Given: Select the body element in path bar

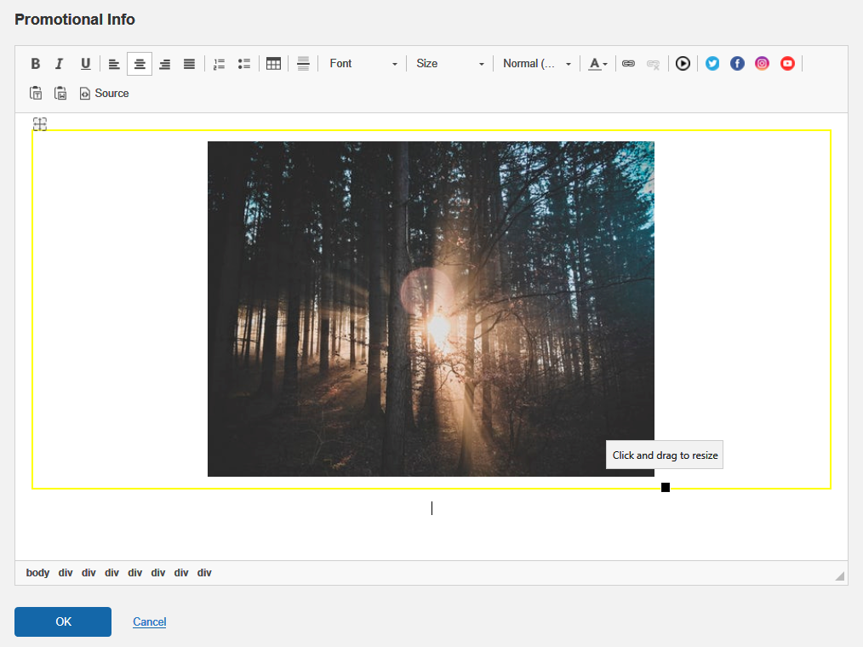Looking at the screenshot, I should click(x=37, y=573).
